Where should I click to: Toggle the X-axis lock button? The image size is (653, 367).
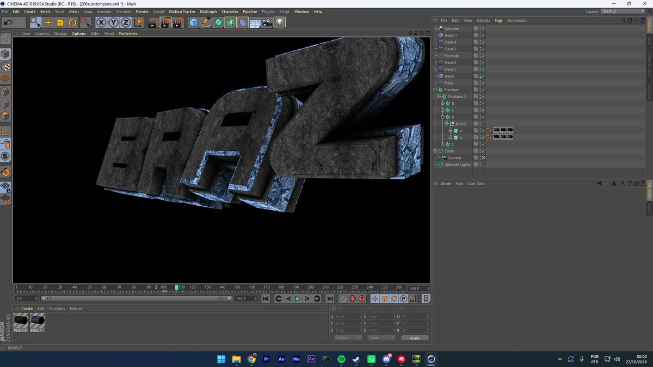coord(102,22)
